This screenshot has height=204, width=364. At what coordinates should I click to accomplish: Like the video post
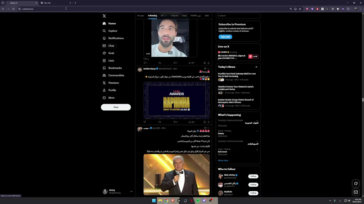point(175,63)
